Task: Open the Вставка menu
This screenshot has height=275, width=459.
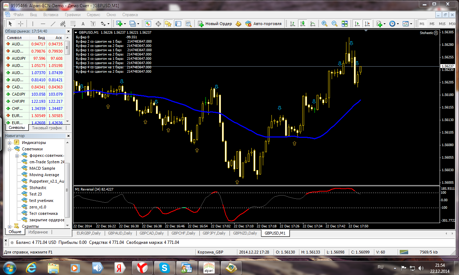Action: [x=51, y=15]
